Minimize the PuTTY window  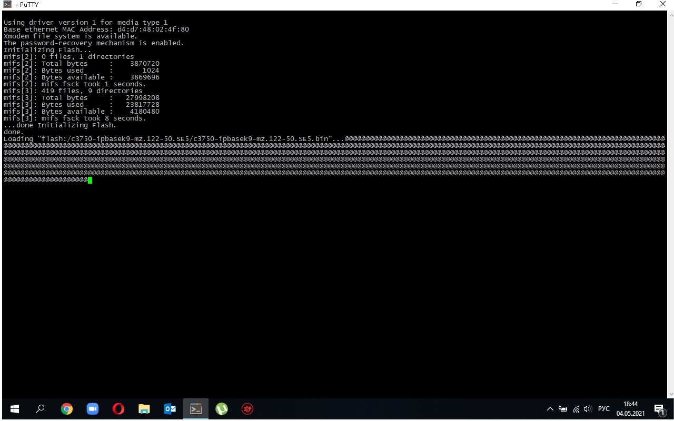(615, 4)
